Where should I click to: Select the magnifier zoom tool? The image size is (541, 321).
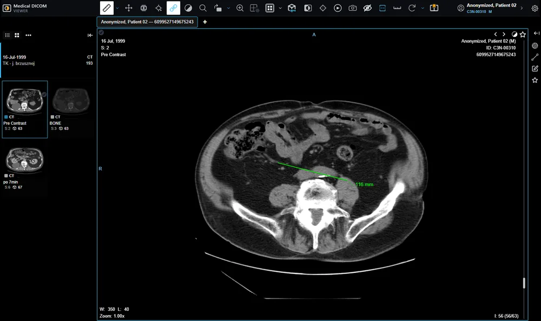tap(203, 8)
